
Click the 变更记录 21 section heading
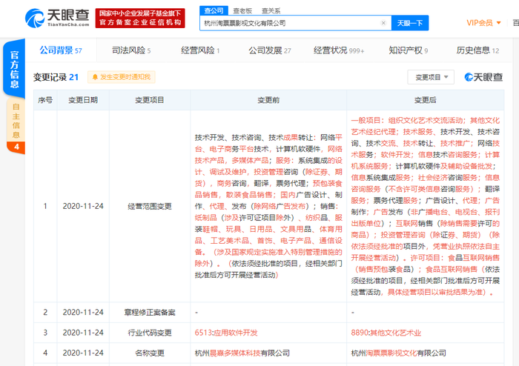click(x=56, y=77)
